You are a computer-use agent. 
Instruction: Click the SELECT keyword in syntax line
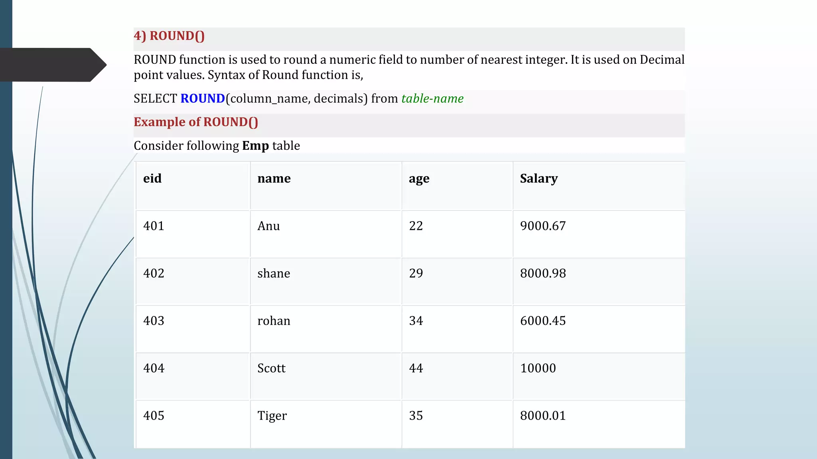pos(155,98)
